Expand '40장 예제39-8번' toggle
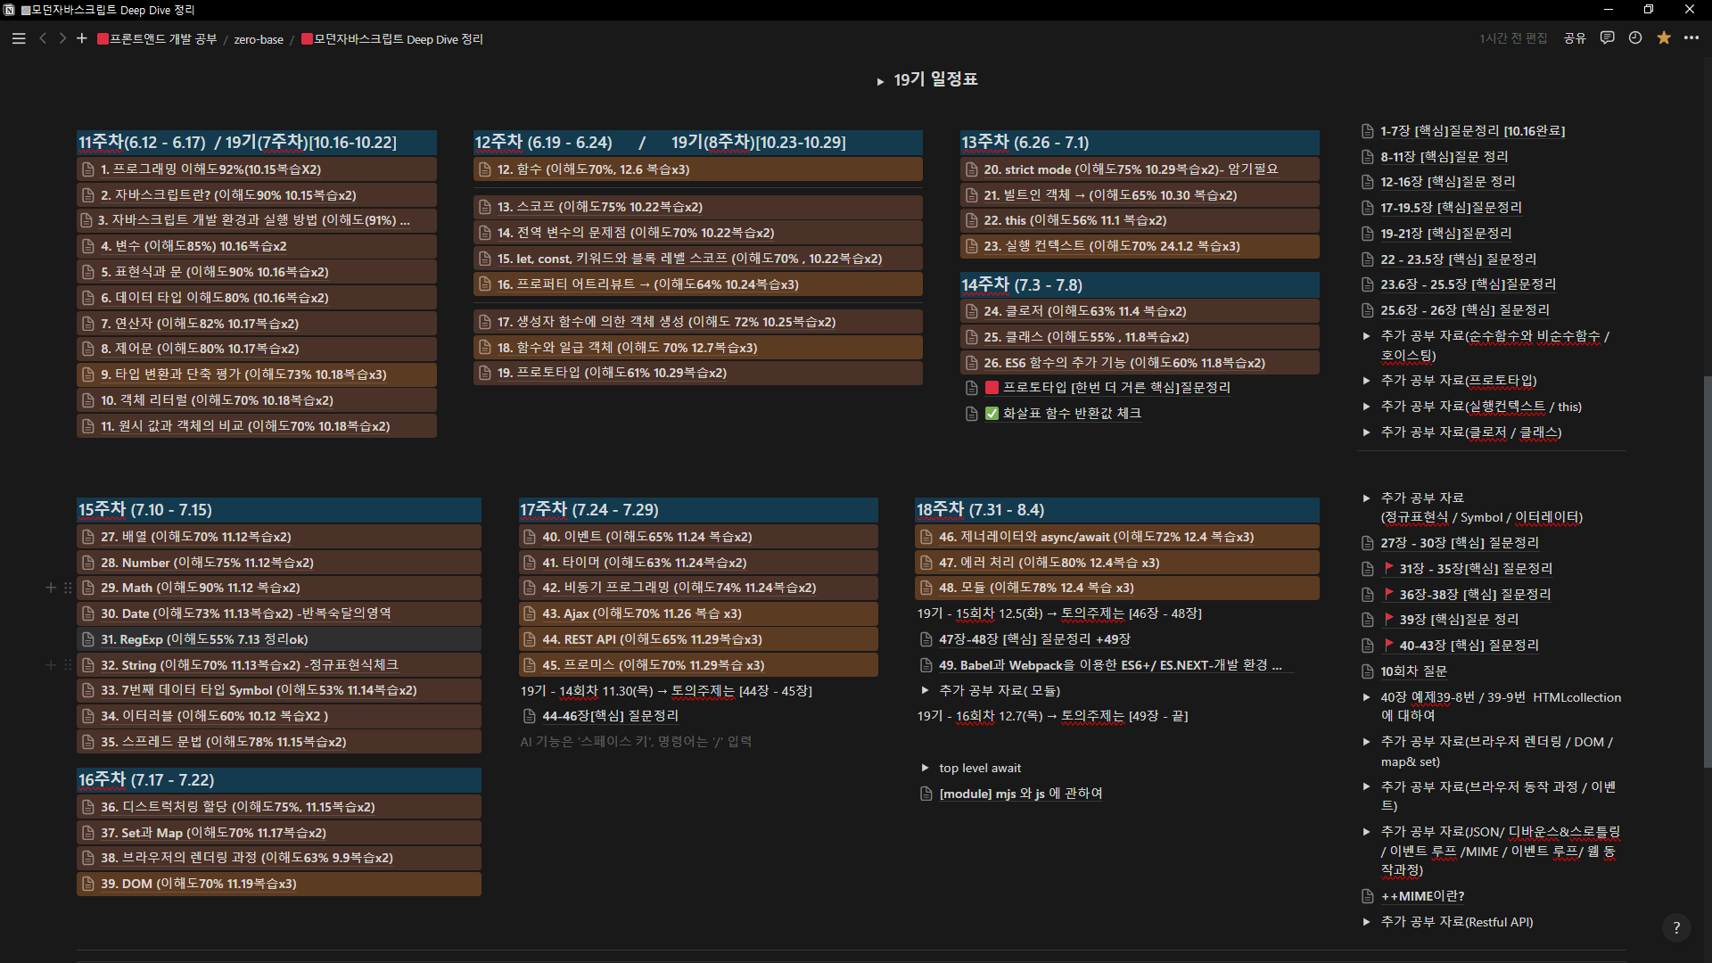 coord(1366,697)
